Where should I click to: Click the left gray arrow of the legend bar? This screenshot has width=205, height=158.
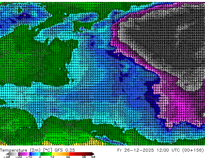coord(7,154)
